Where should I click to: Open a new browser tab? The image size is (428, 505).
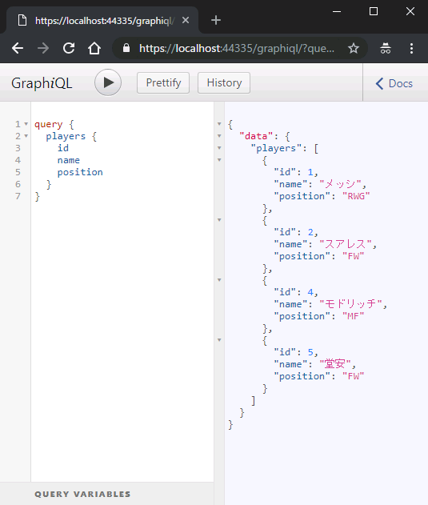[216, 20]
